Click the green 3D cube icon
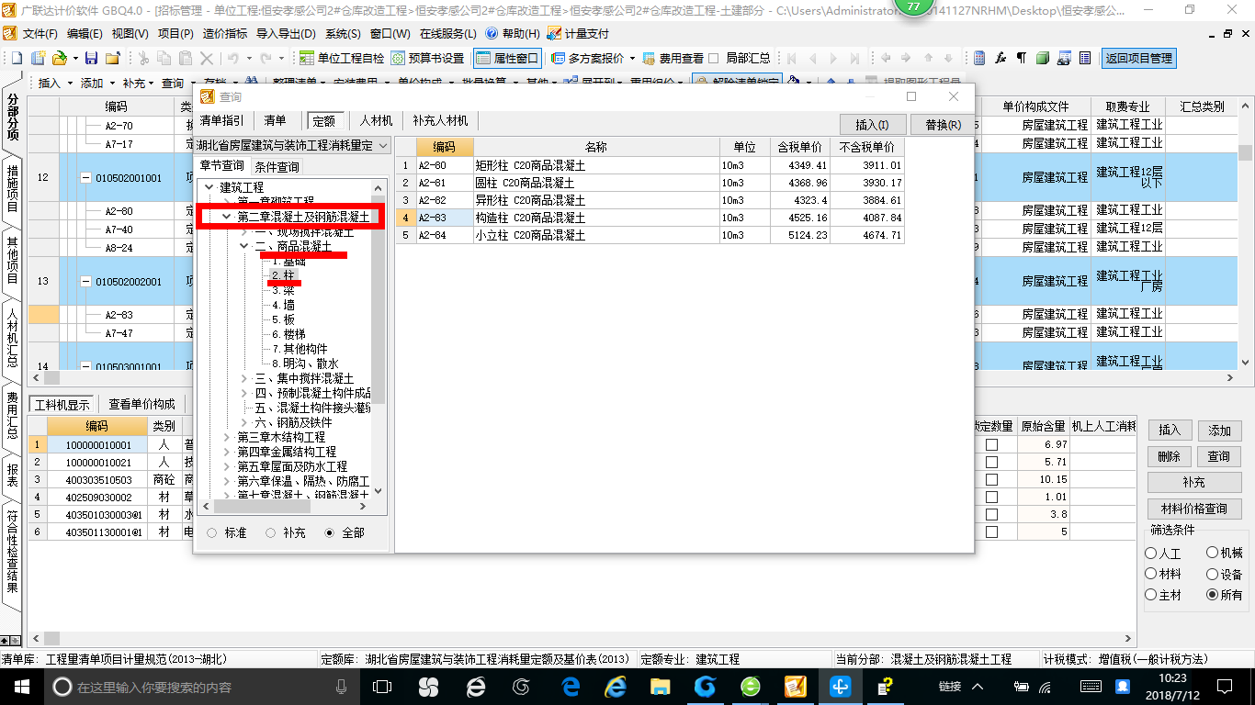This screenshot has height=705, width=1255. click(x=1043, y=58)
